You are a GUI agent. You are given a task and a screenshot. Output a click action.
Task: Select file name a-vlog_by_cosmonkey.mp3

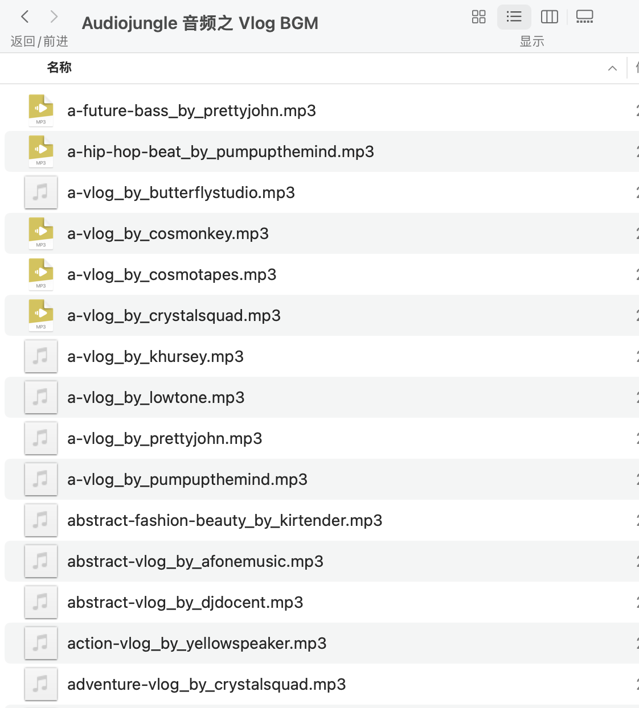coord(168,233)
